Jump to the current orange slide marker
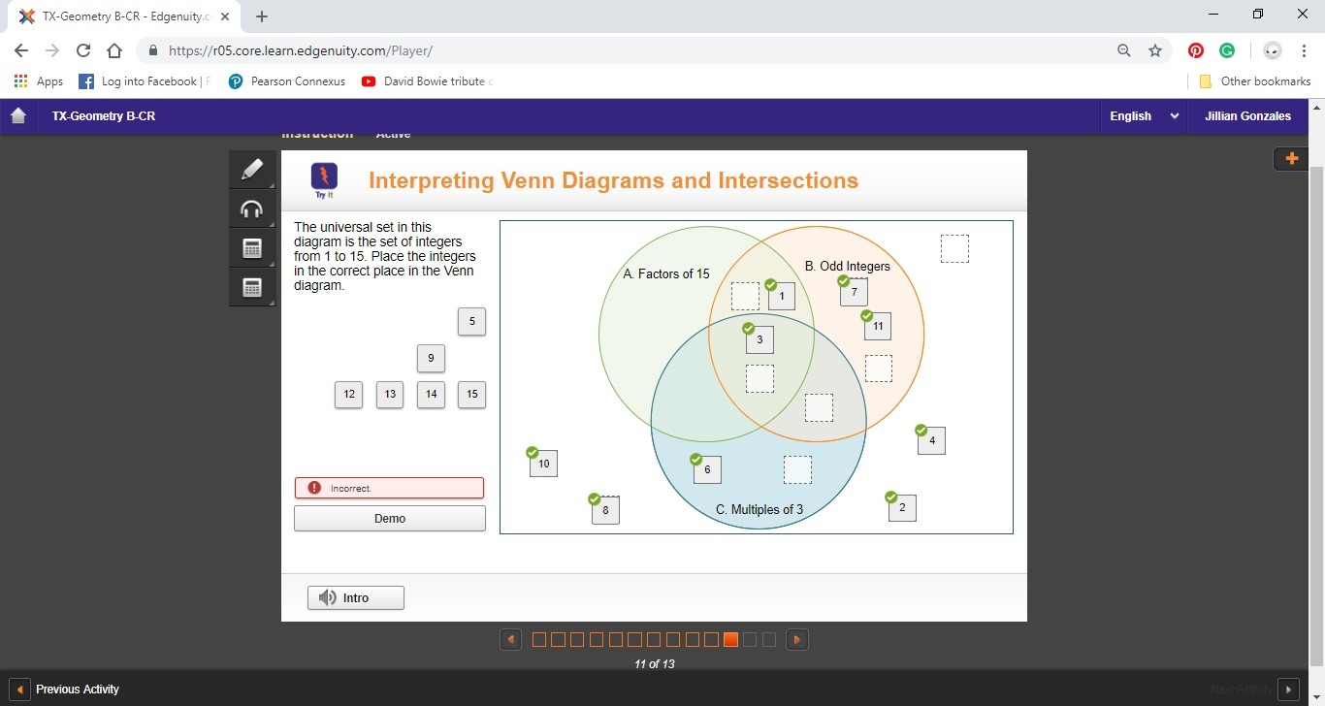The image size is (1325, 706). point(731,640)
